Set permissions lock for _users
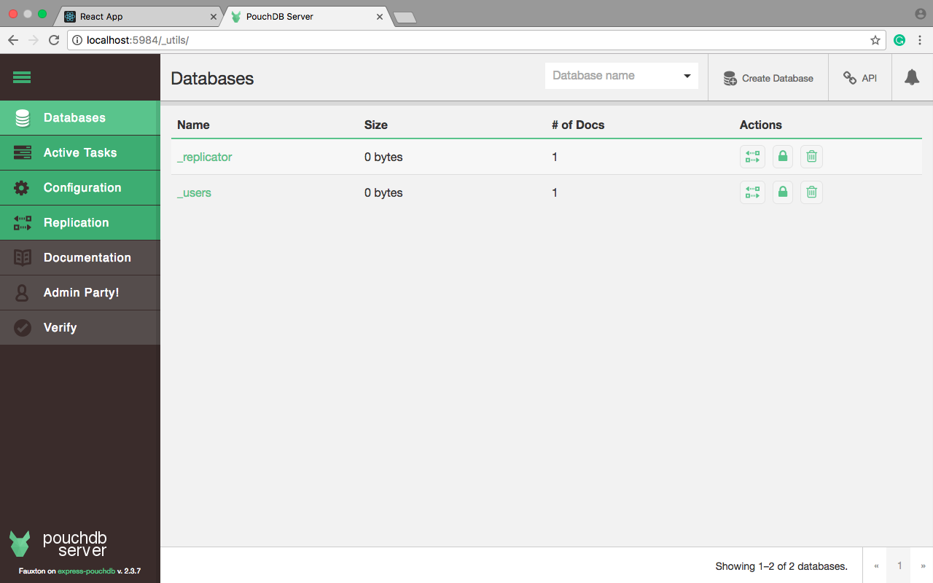This screenshot has height=583, width=933. point(783,192)
